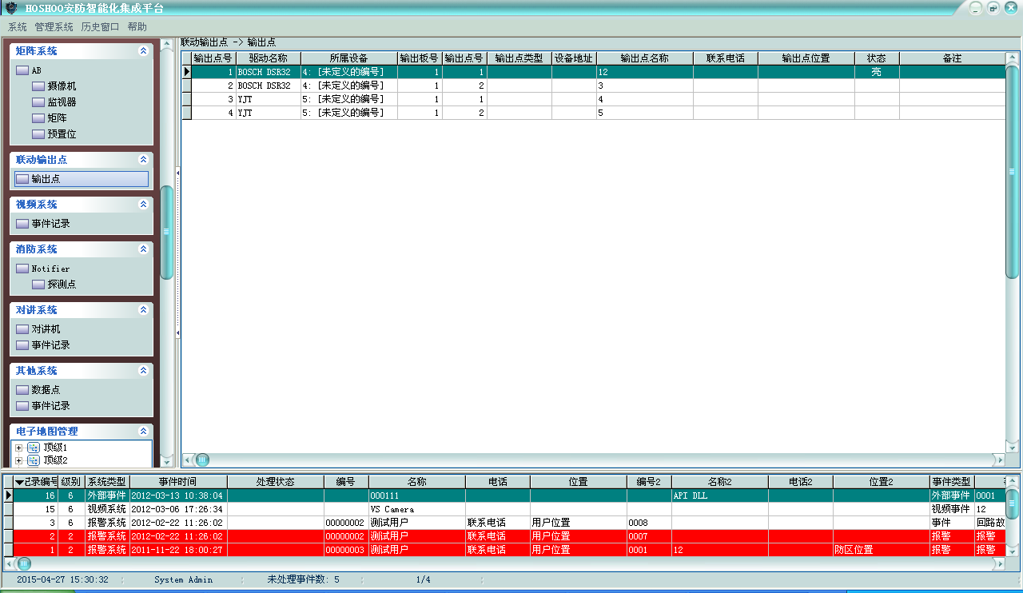Expand the 顶级1 tree node
This screenshot has height=593, width=1023.
(18, 448)
